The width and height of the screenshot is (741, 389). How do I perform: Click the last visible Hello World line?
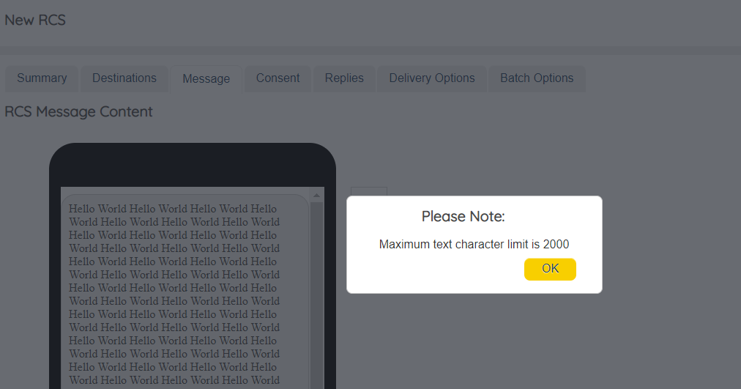[x=174, y=380]
